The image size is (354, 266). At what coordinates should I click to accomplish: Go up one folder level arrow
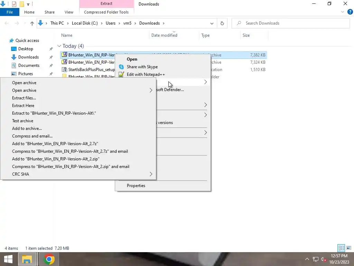(32, 23)
